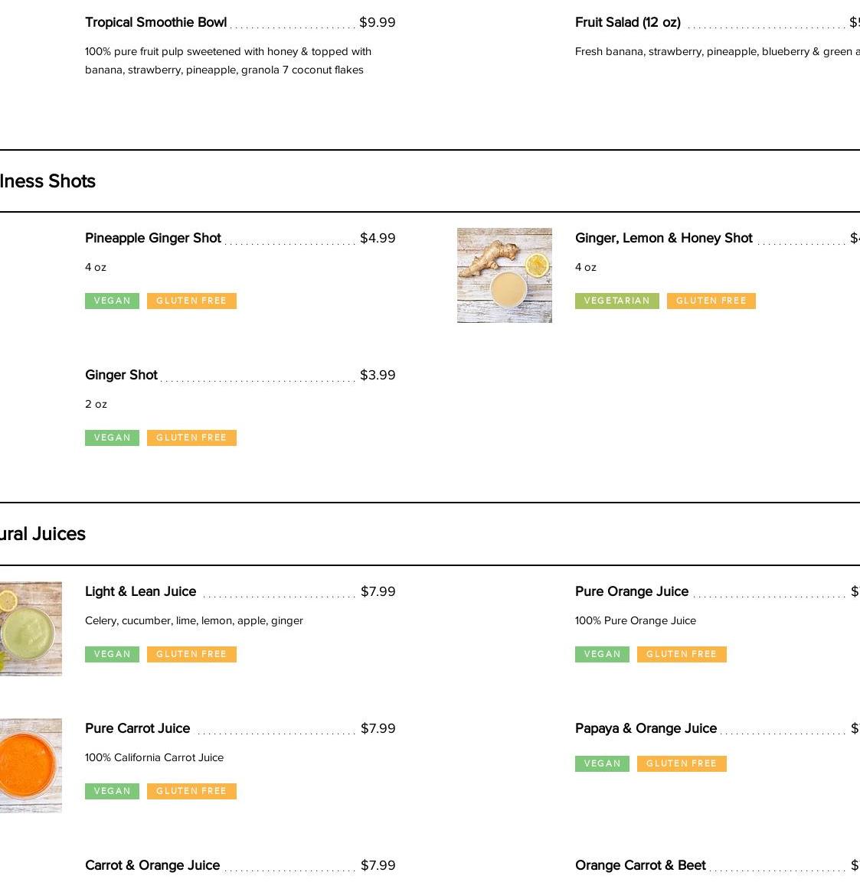Click Papaya & Orange Juice title
This screenshot has width=860, height=882.
coord(646,728)
